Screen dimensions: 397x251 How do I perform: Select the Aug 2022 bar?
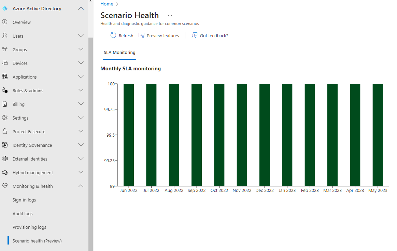pyautogui.click(x=174, y=135)
